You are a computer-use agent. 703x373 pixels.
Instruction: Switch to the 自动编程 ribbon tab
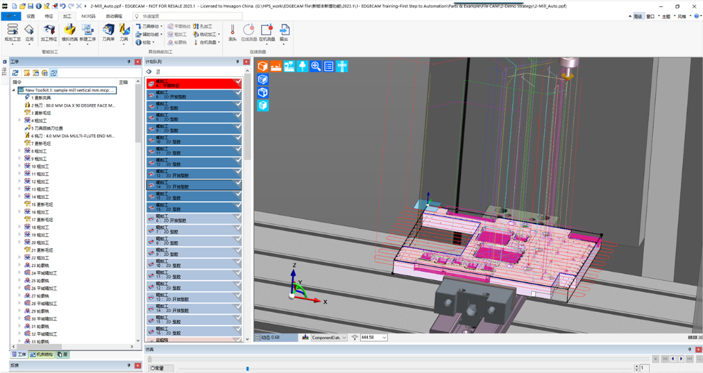tap(114, 16)
